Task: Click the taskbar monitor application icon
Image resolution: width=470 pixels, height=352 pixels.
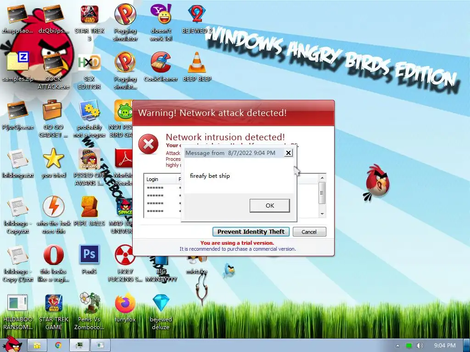Action: point(79,346)
